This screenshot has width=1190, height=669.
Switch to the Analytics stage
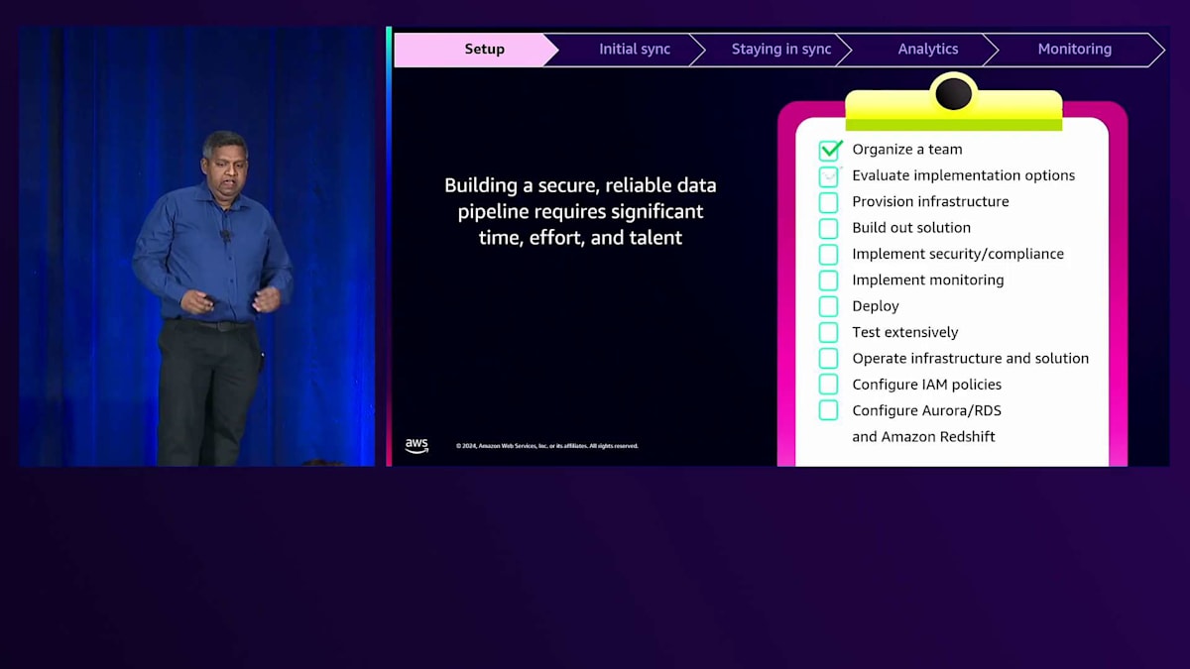click(928, 50)
